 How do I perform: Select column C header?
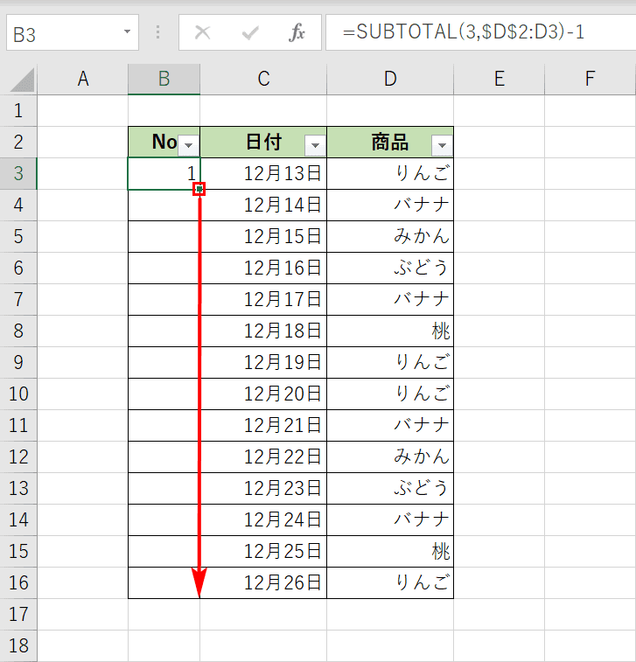tap(263, 79)
